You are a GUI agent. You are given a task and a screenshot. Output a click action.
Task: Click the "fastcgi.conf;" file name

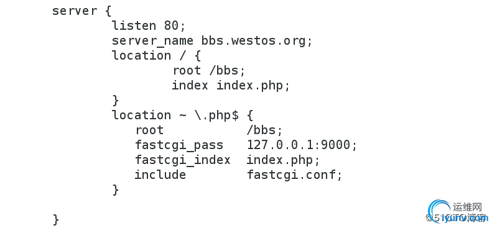coord(294,175)
